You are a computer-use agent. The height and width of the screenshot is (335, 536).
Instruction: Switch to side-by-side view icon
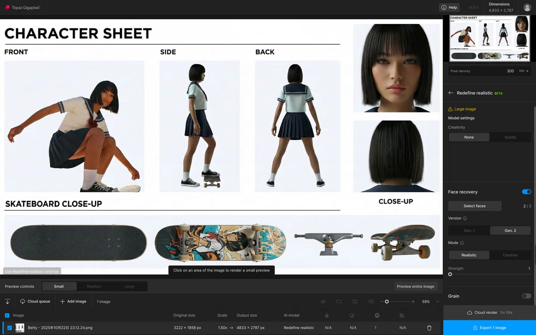(x=371, y=301)
